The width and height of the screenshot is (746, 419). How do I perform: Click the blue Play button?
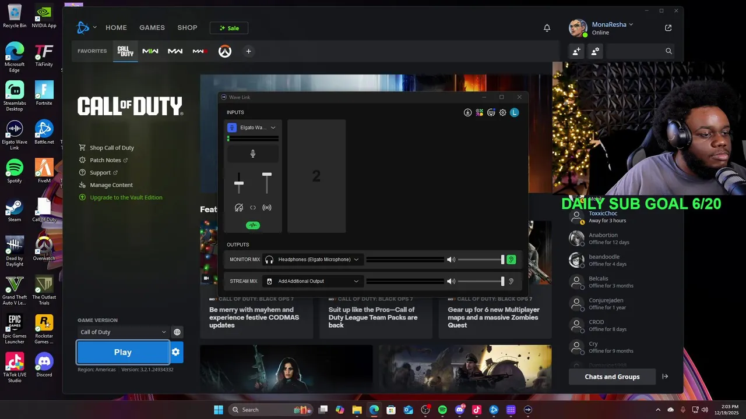point(123,352)
